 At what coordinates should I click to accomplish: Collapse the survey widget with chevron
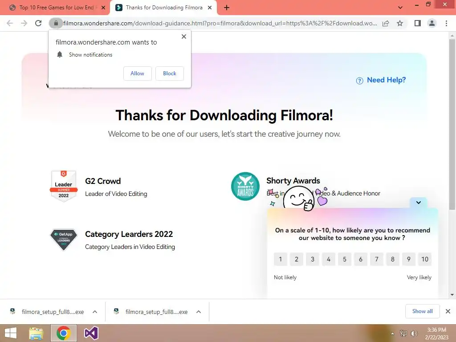tap(419, 203)
